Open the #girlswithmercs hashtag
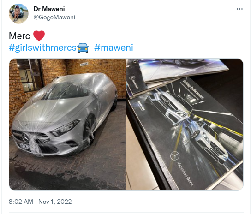Screen dimensions: 251x214 (42, 48)
